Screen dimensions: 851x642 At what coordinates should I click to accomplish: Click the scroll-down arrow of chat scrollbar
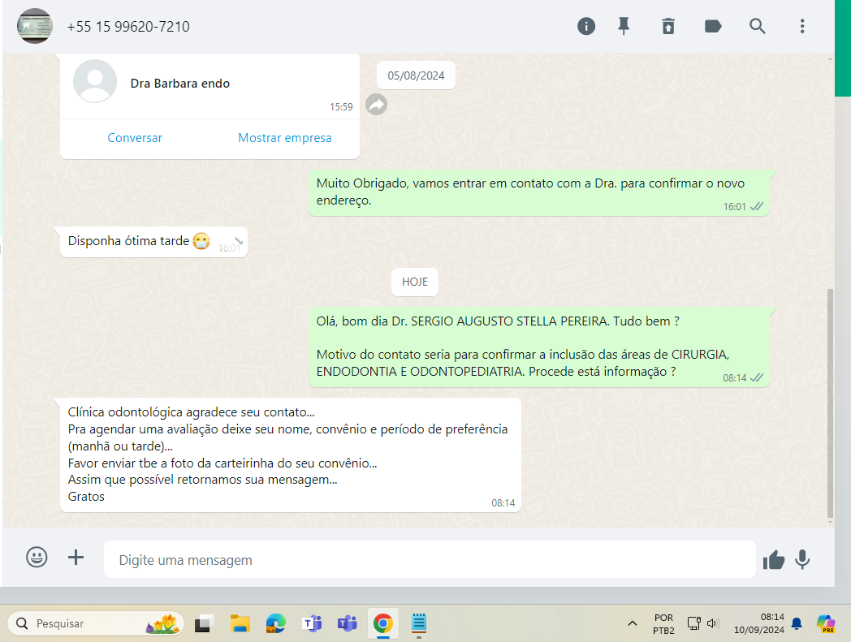(831, 523)
